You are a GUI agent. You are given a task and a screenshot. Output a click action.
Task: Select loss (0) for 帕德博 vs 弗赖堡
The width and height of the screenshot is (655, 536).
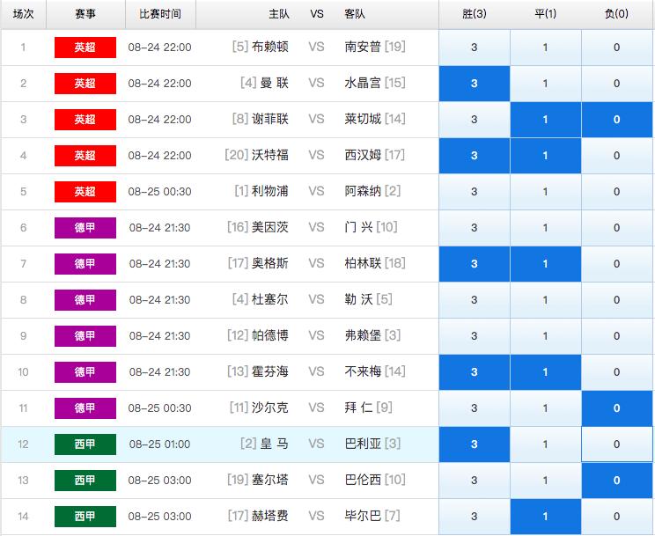click(617, 336)
